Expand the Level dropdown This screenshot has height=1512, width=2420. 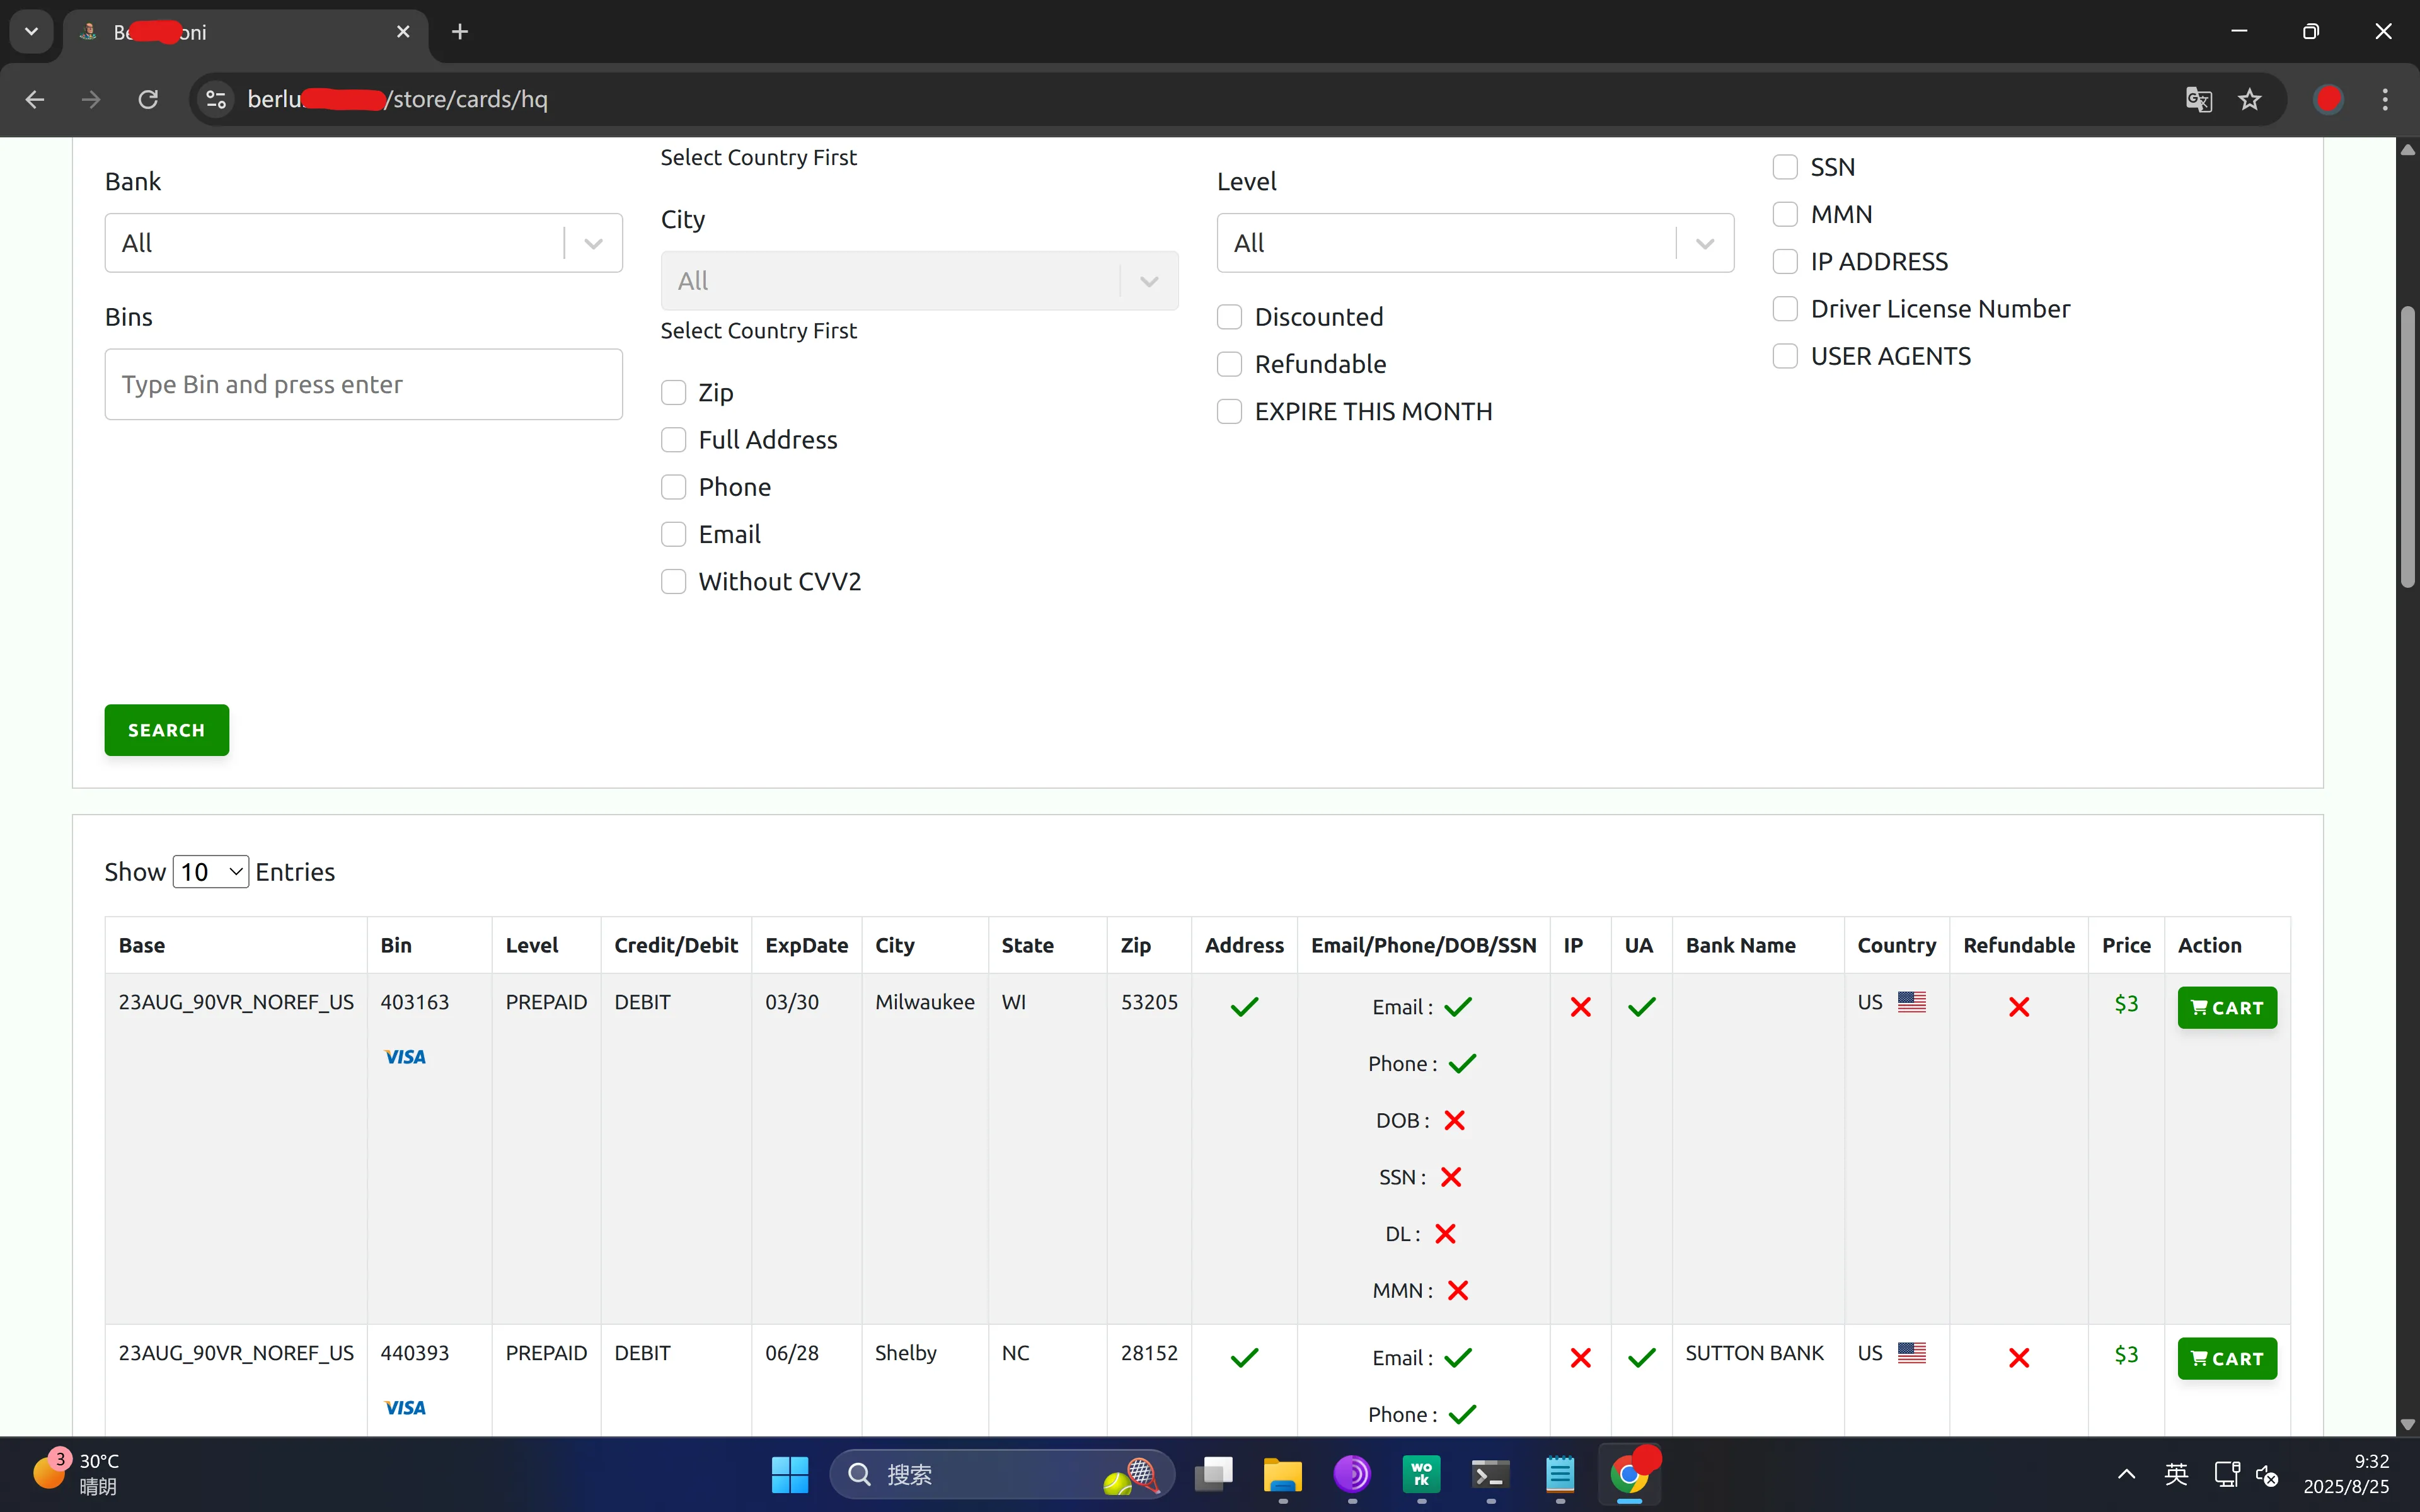[1476, 243]
